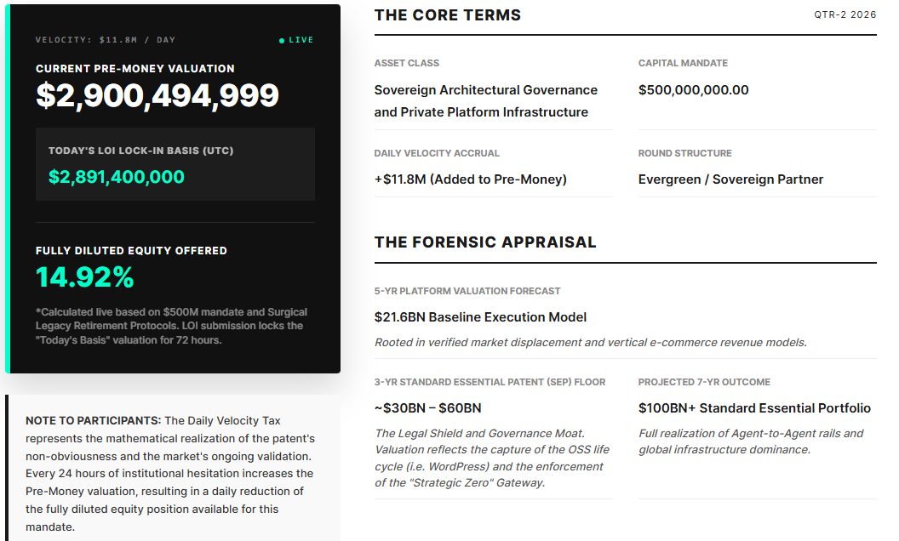899x541 pixels.
Task: Click the Today's LOI Lock-In Basis box
Action: pos(175,164)
